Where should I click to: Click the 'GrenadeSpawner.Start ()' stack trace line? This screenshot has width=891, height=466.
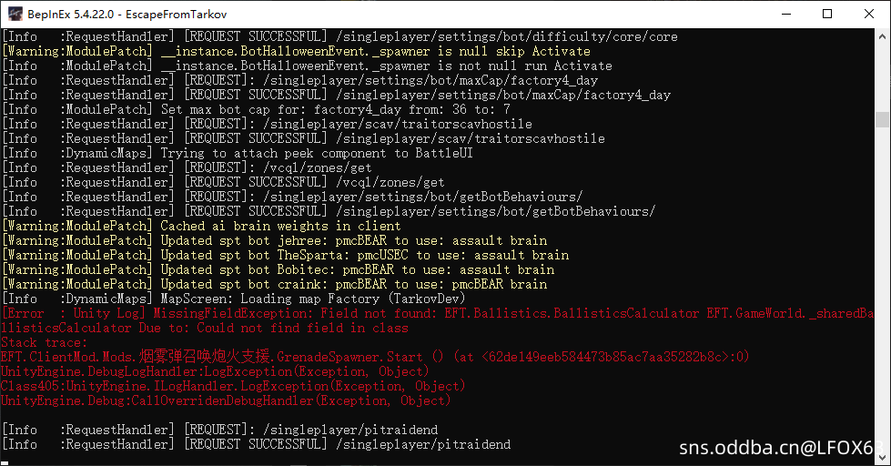(375, 357)
